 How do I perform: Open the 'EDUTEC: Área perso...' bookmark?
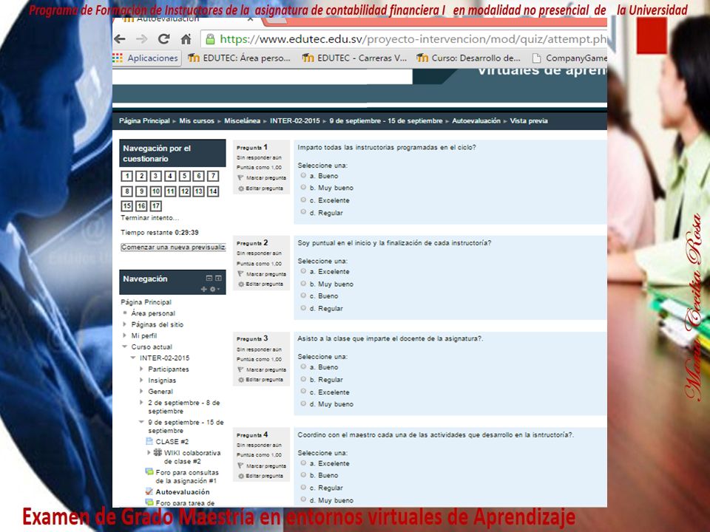(x=239, y=58)
